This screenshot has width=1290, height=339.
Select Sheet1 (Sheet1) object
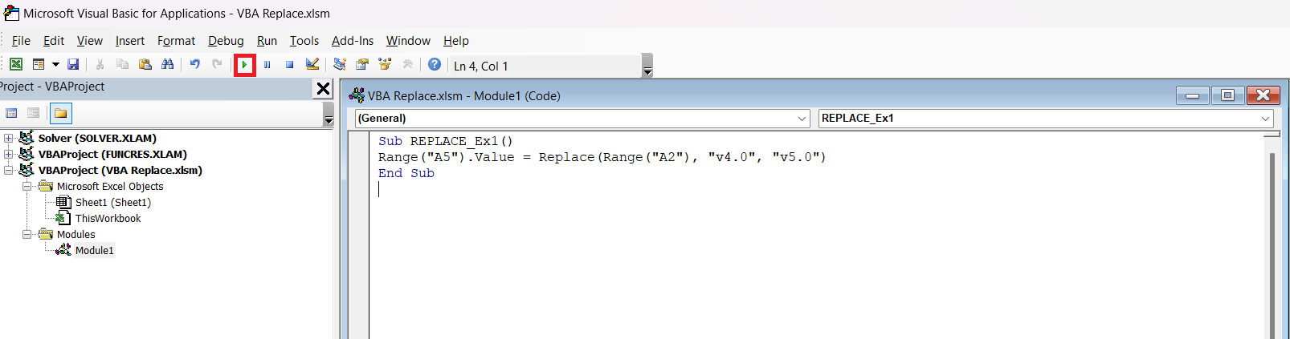pos(113,203)
